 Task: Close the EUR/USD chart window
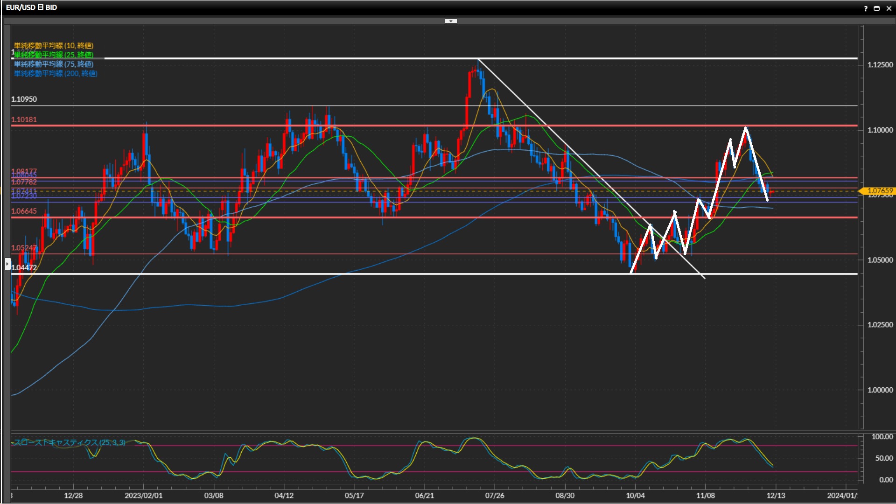coord(889,8)
